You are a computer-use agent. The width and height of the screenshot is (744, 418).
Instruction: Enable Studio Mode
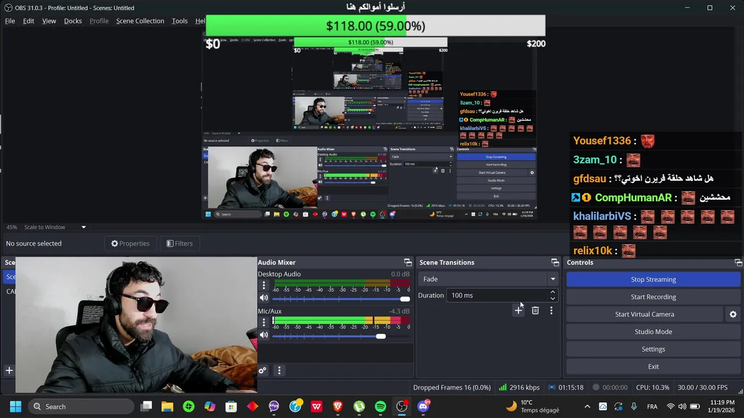point(653,331)
